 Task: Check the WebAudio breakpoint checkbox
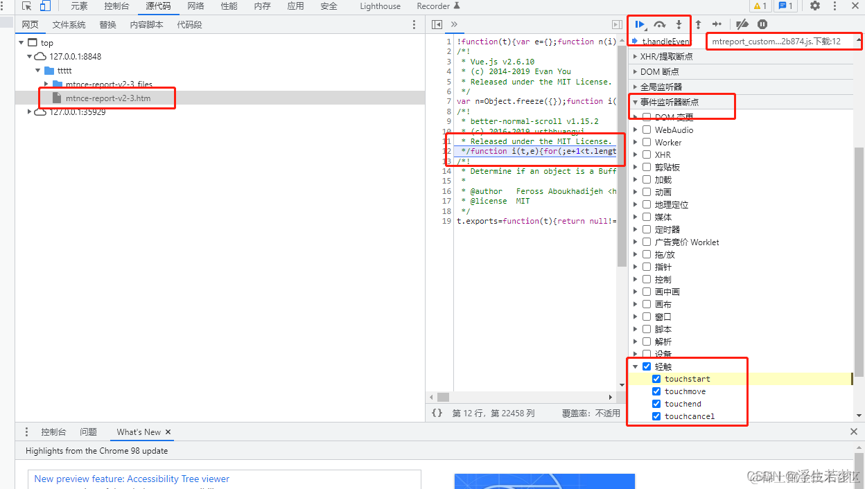tap(647, 130)
